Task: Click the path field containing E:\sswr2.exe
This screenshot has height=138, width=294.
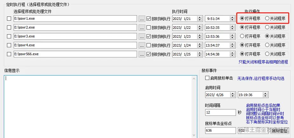Action: [x=75, y=27]
